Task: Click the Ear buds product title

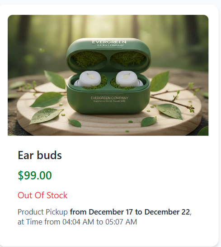Action: [x=40, y=155]
